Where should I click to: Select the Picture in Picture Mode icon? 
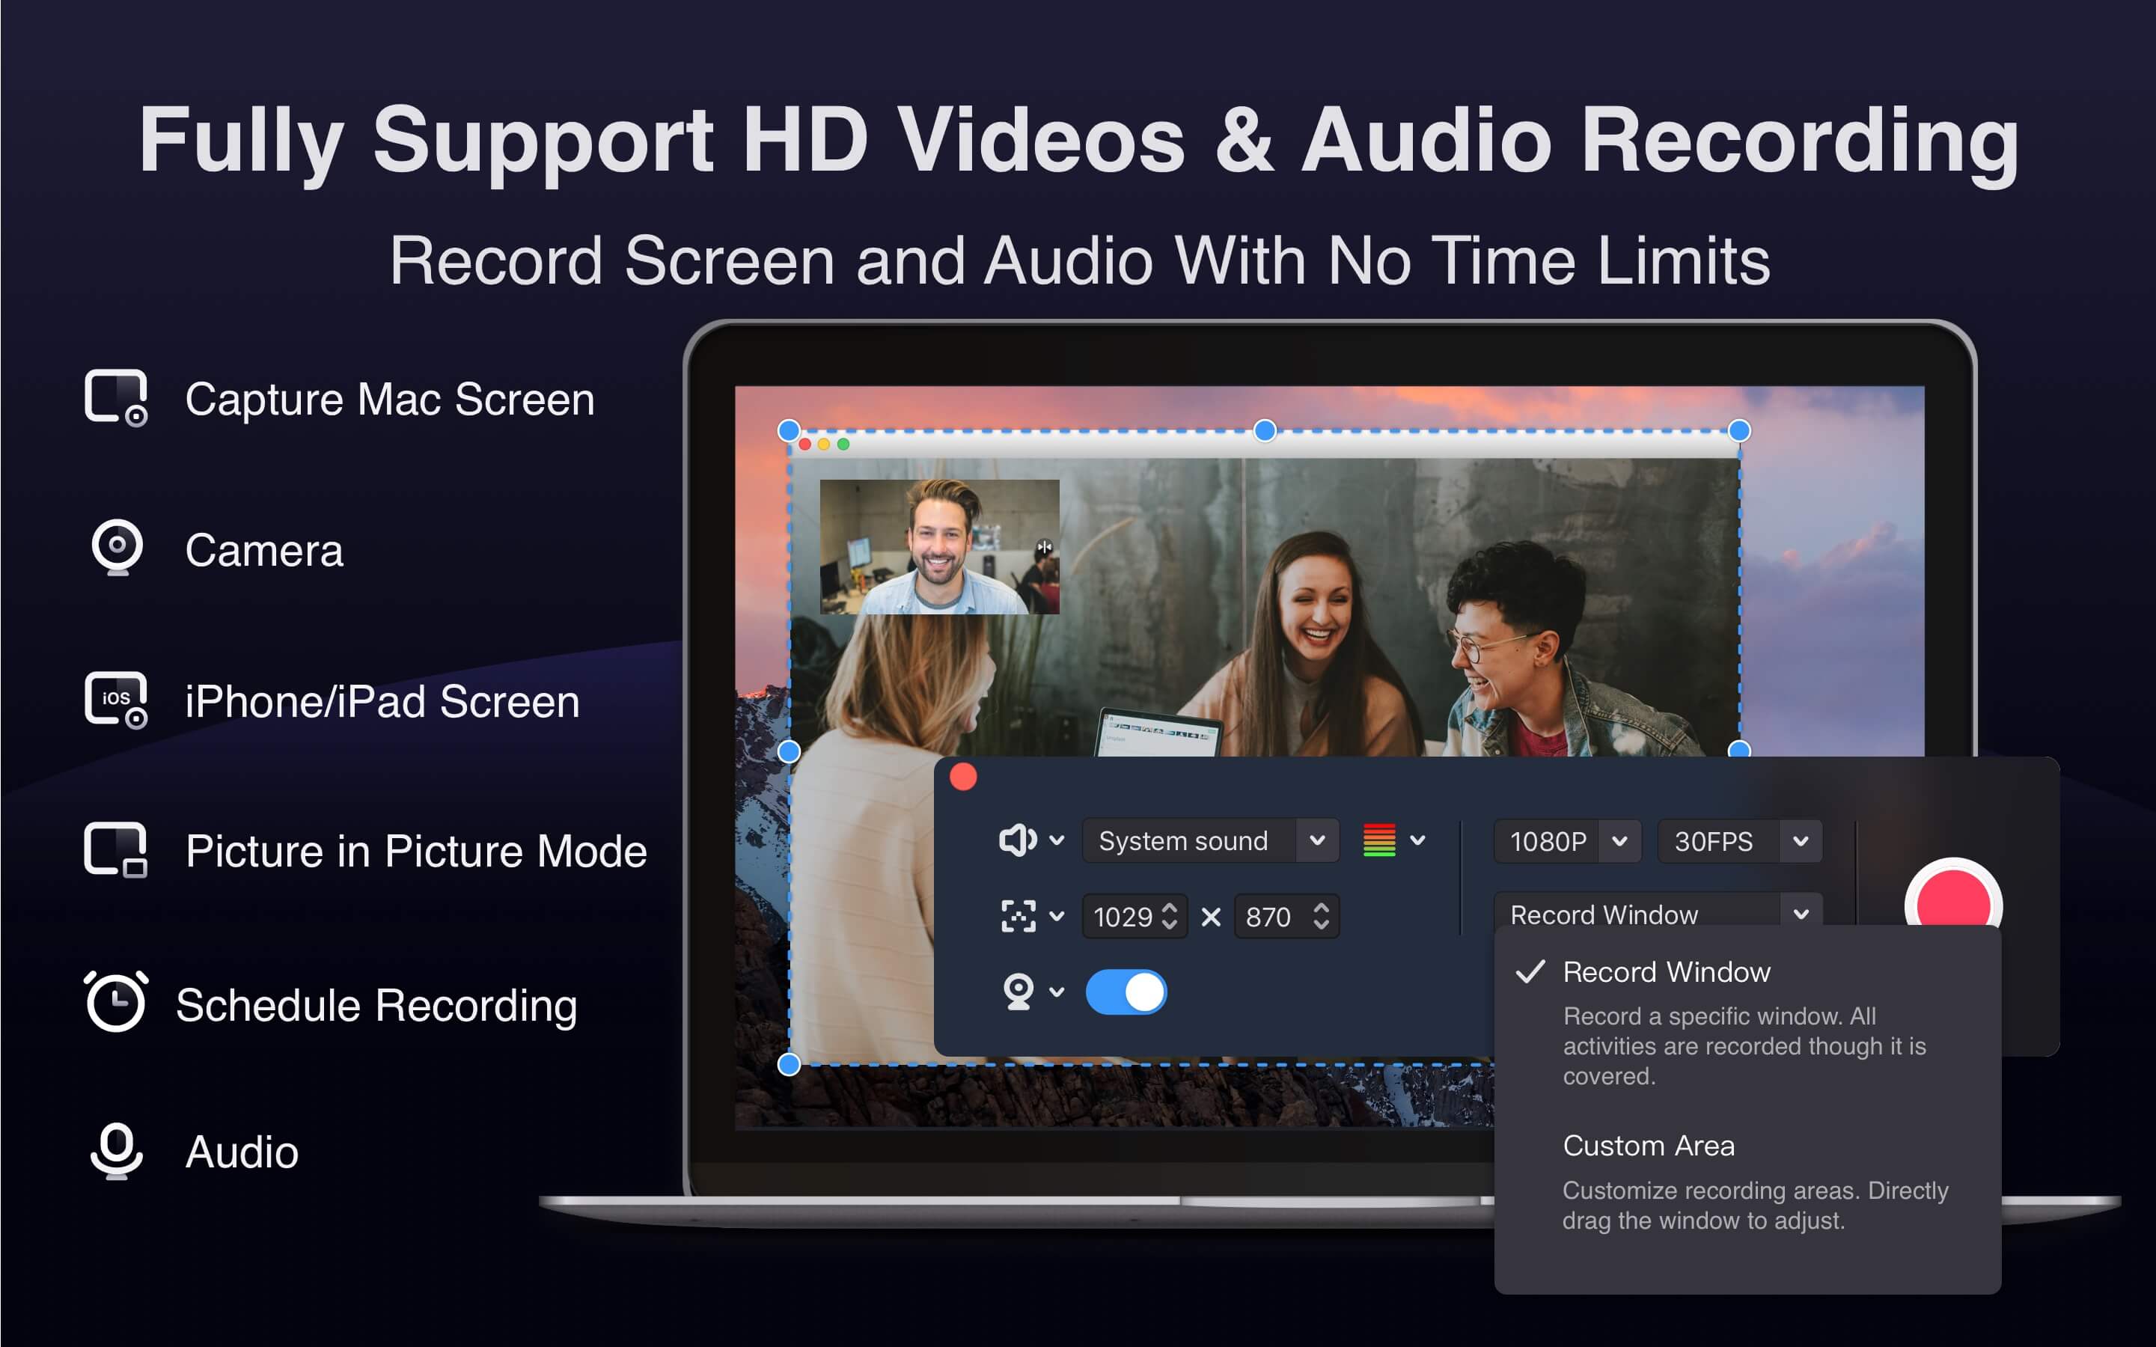pos(117,851)
